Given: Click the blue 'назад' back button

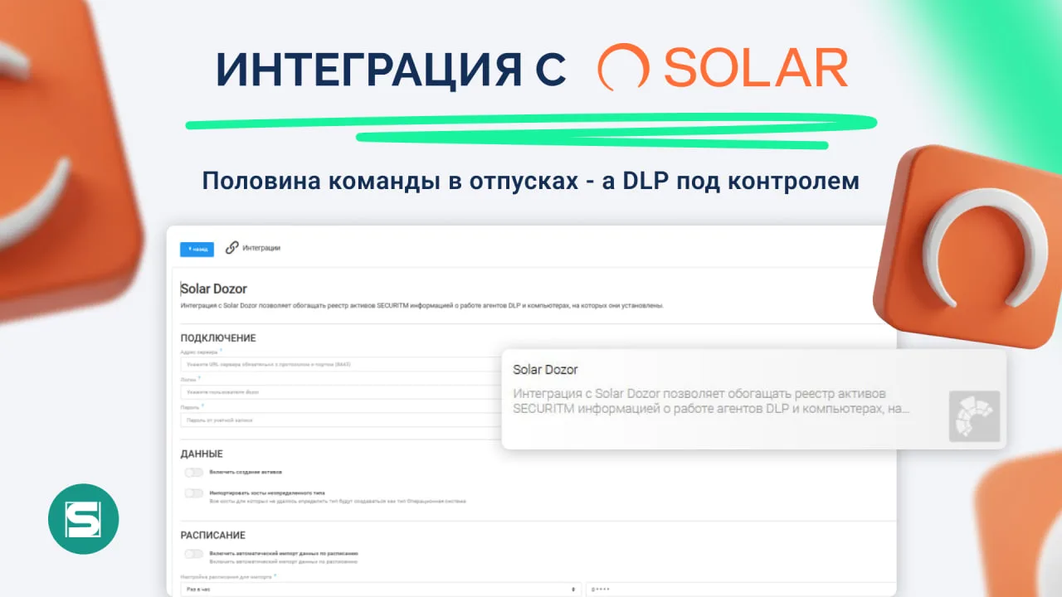Looking at the screenshot, I should point(197,249).
